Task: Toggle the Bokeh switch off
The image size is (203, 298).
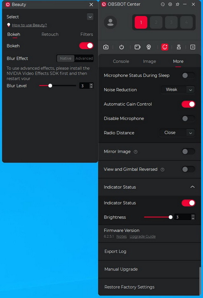Action: click(86, 46)
